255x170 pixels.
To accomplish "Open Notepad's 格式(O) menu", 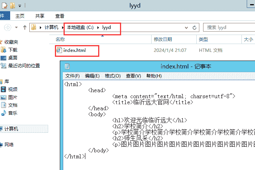I will pyautogui.click(x=112, y=76).
